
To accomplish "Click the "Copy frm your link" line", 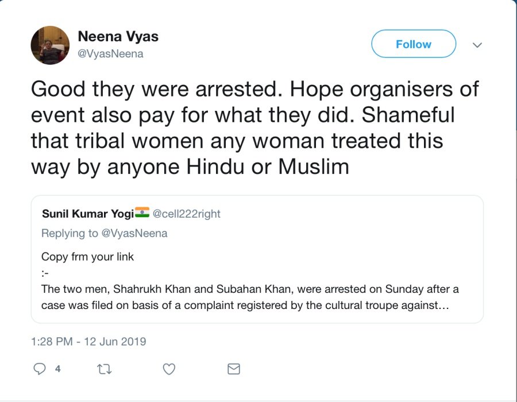I will [87, 257].
